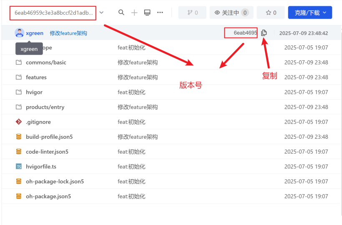Screen dimensions: 342x225
Task: Expand the 克隆/下载 dropdown button
Action: click(x=310, y=12)
